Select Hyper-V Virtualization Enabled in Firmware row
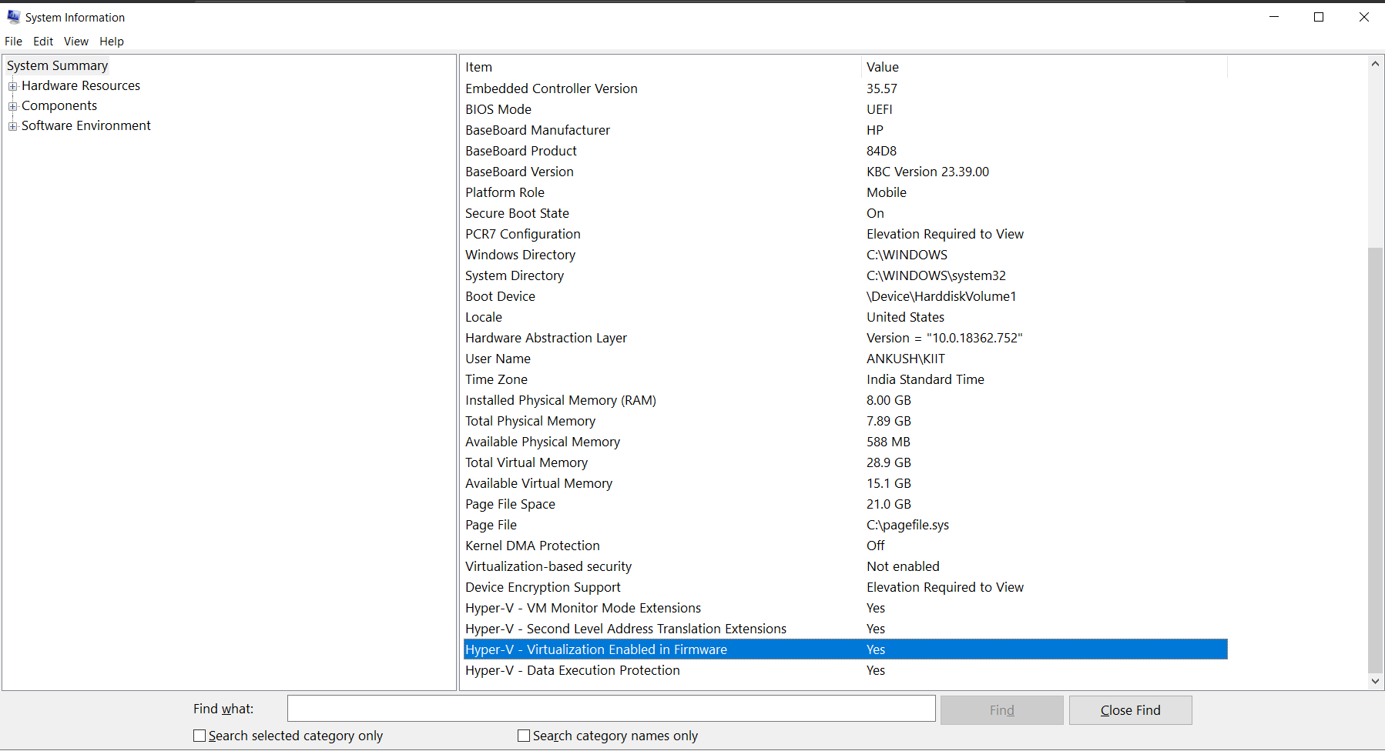1385x751 pixels. 845,649
